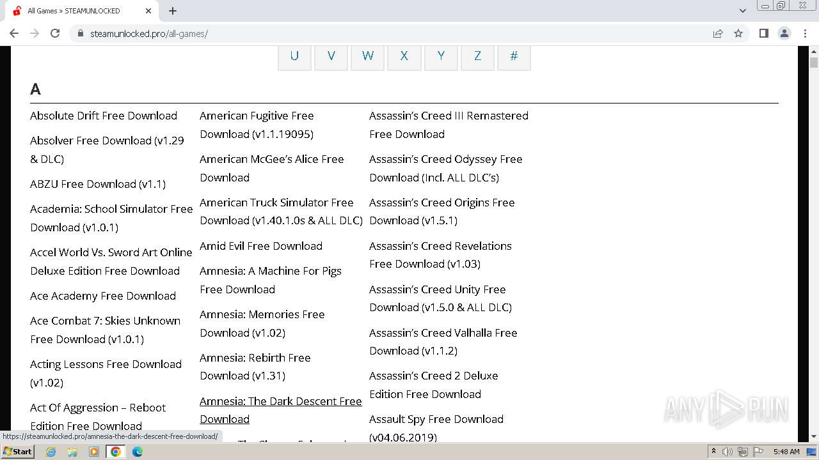Open Assassin's Creed Revelations link
This screenshot has width=819, height=460.
coord(441,255)
